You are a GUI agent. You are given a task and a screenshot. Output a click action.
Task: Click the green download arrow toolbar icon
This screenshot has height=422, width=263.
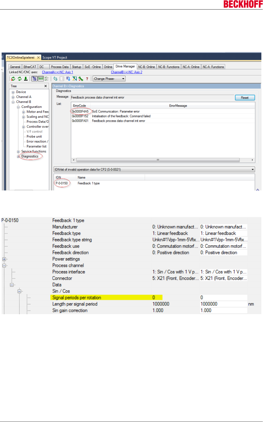pyautogui.click(x=26, y=79)
